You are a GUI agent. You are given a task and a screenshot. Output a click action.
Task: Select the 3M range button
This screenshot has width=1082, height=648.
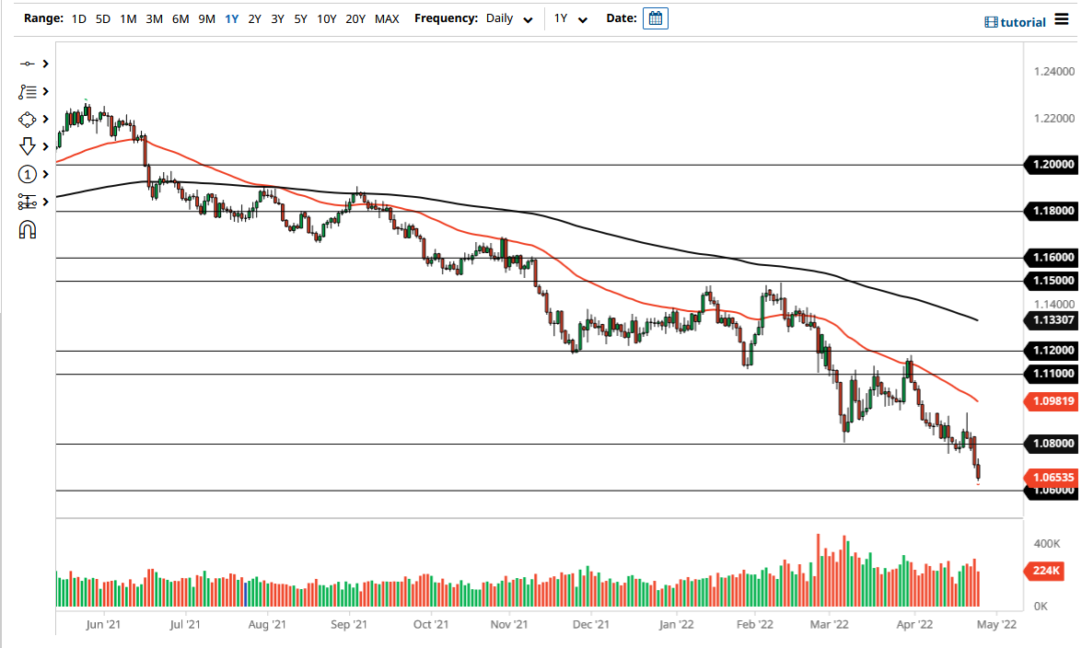click(153, 17)
